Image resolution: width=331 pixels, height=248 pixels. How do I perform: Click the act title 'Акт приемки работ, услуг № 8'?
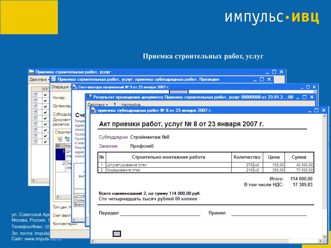tap(148, 124)
